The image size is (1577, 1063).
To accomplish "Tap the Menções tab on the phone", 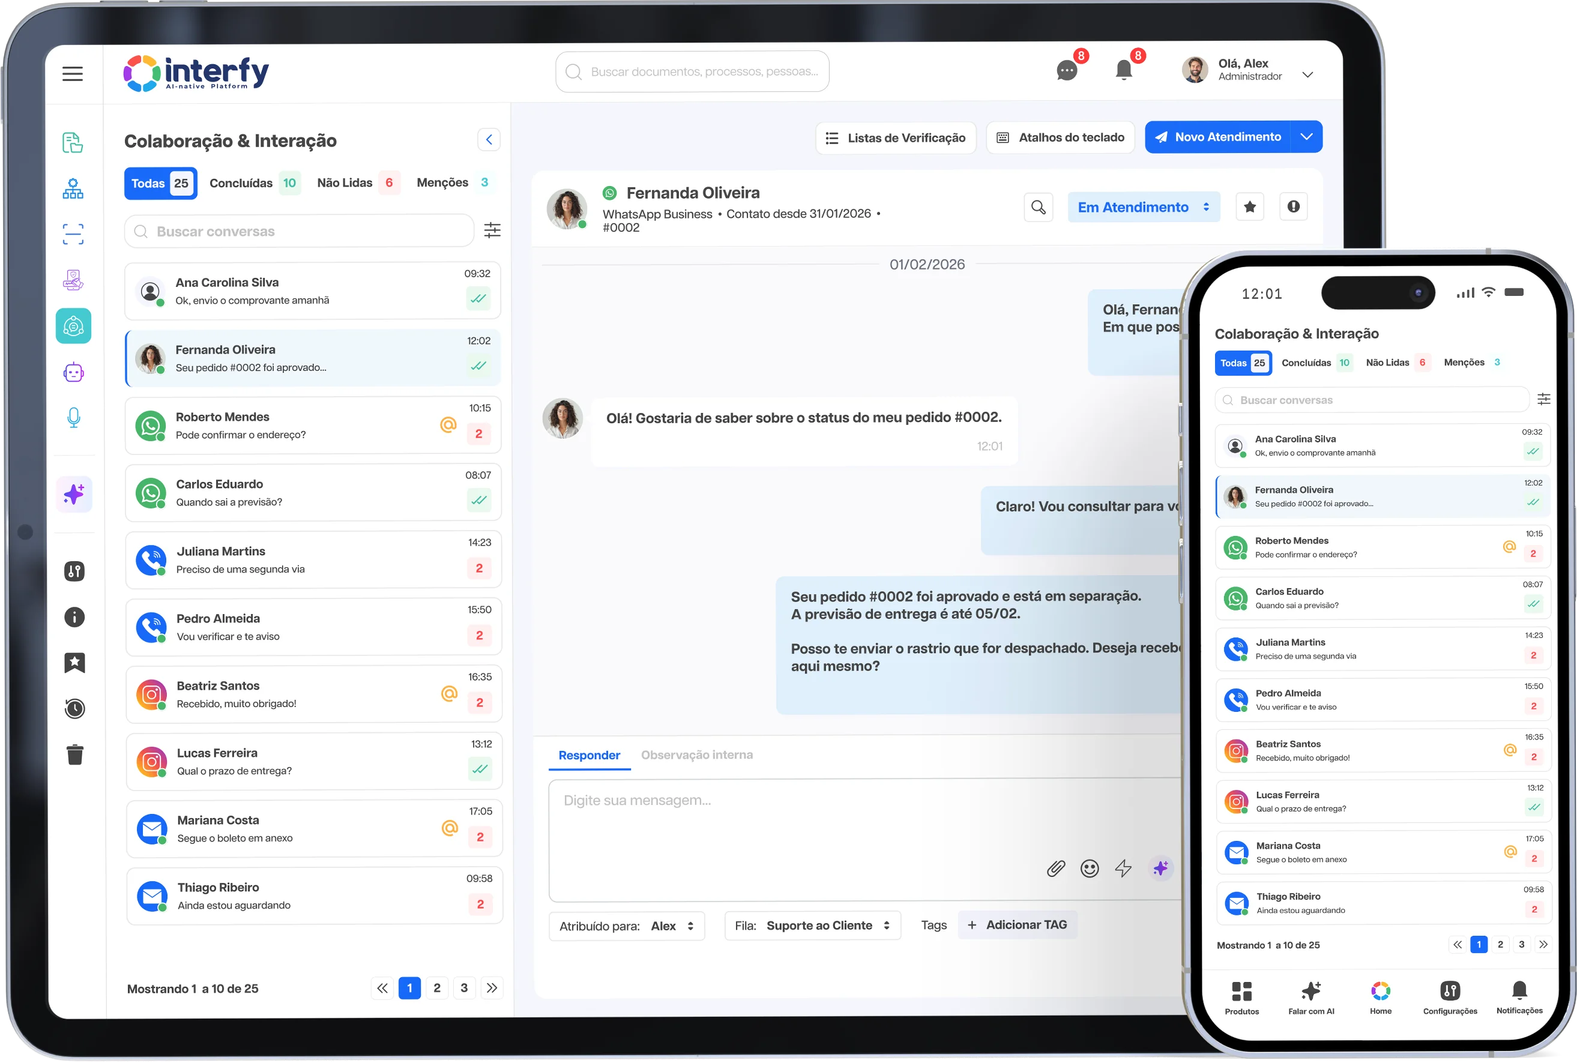I will pos(1472,363).
